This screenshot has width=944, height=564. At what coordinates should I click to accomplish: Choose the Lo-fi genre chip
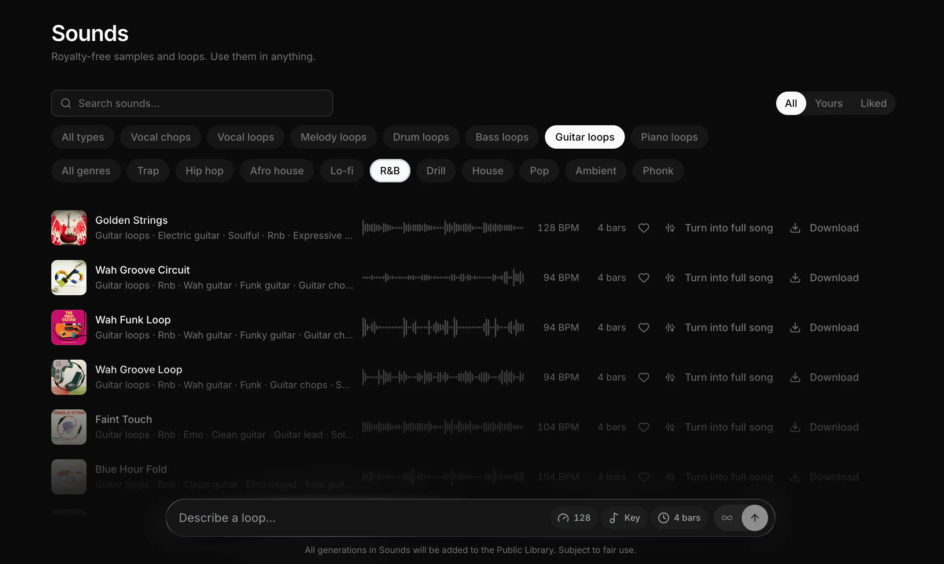(x=342, y=171)
